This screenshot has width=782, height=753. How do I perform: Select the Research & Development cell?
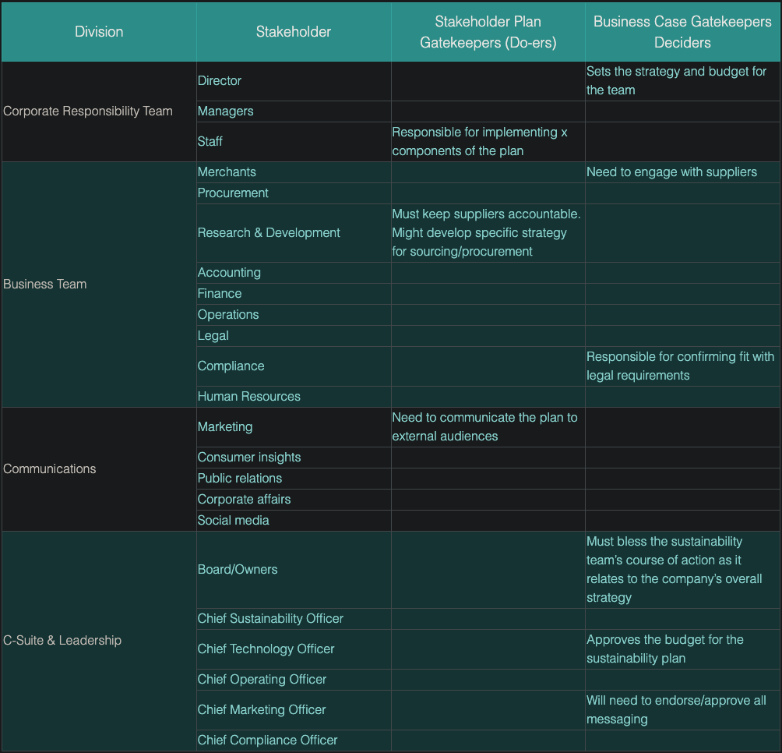pos(269,232)
